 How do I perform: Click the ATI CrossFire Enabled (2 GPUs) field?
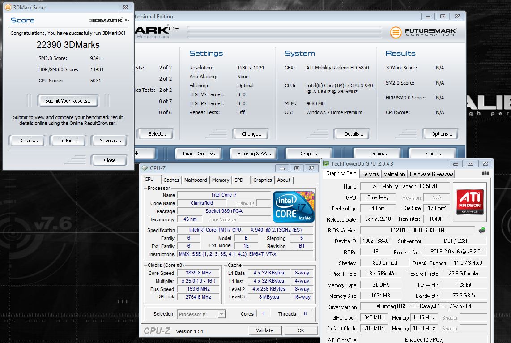(424, 340)
